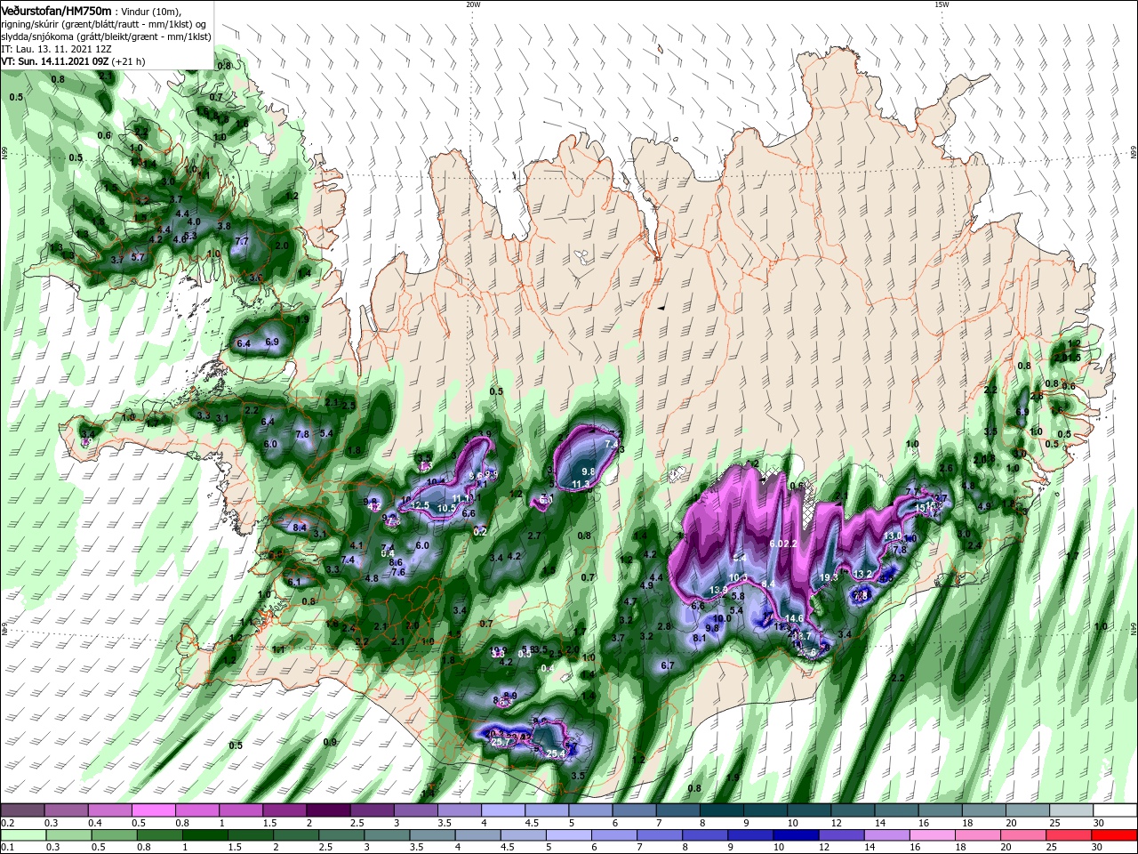1138x854 pixels.
Task: Click the 8.1 precipitation value
Action: point(700,637)
